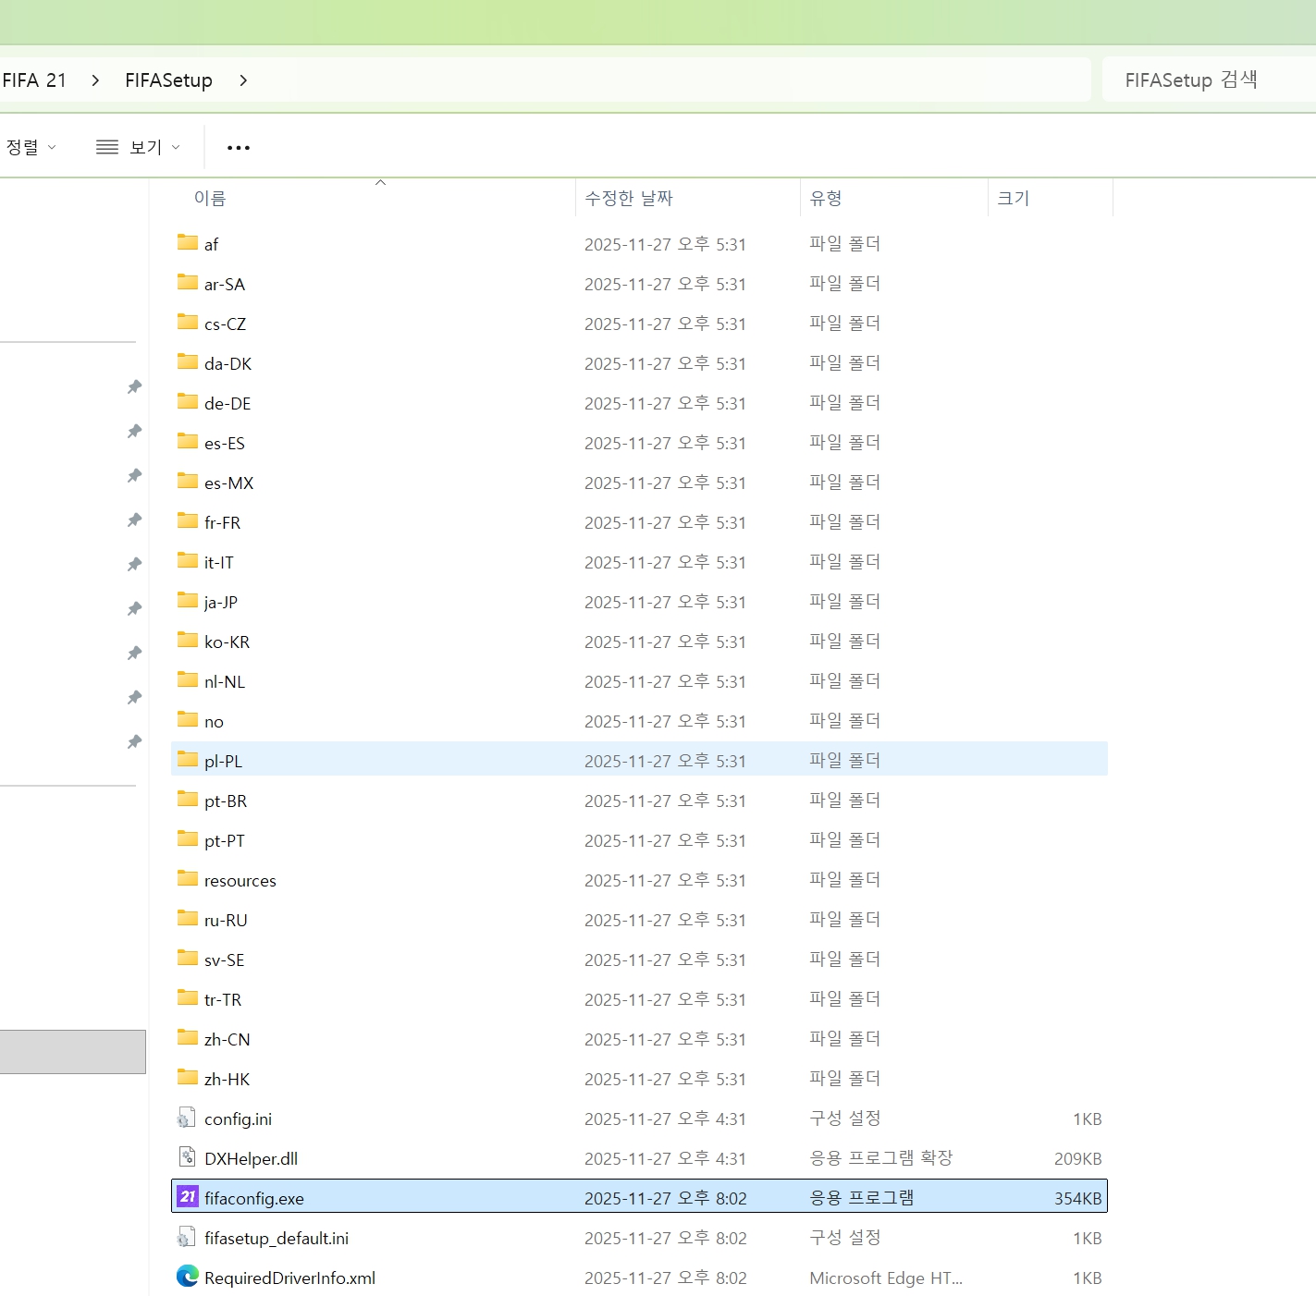
Task: Click the it-IT folder icon
Action: 188,561
